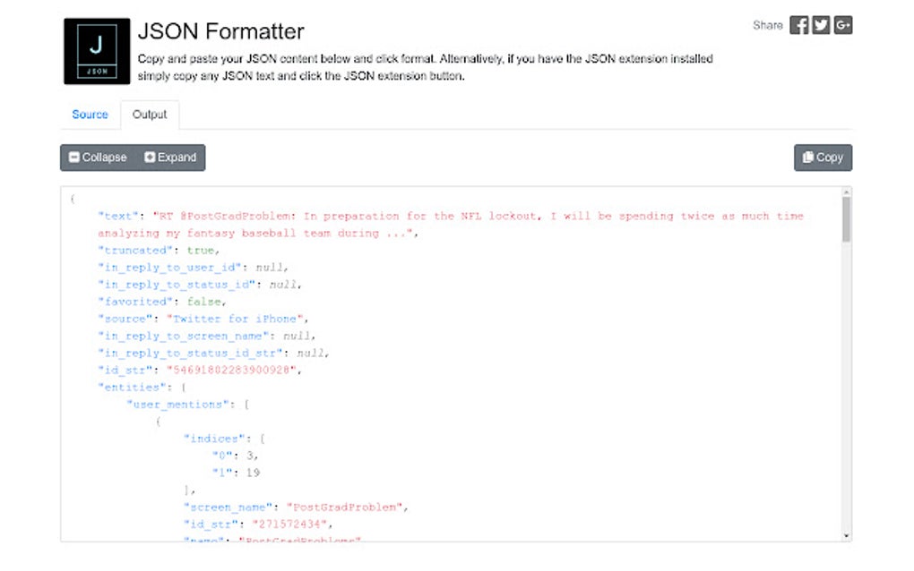
Task: Click the scrollbar up arrow
Action: (x=846, y=191)
